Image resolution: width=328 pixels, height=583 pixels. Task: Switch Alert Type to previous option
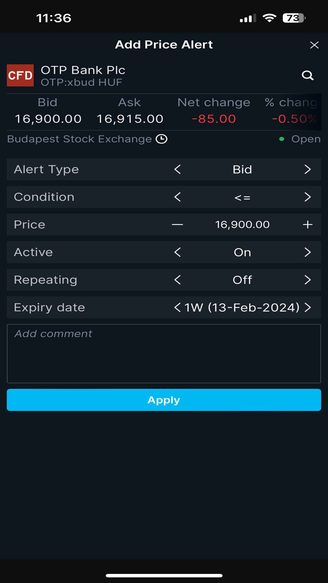point(177,169)
